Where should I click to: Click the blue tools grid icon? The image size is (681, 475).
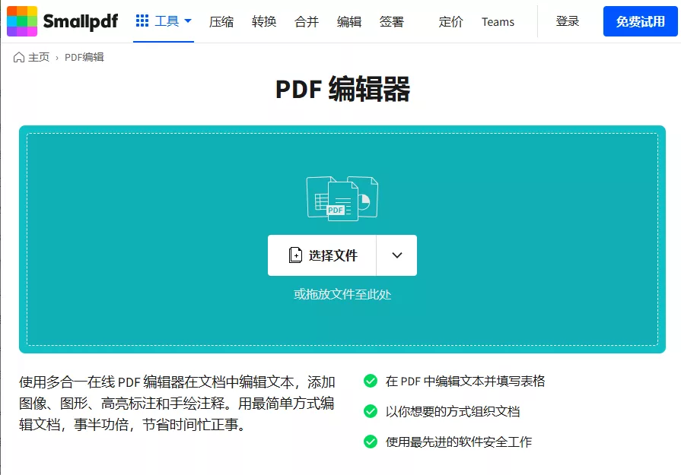(142, 21)
